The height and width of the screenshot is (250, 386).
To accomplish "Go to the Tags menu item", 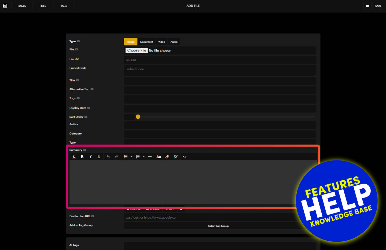I will 64,6.
